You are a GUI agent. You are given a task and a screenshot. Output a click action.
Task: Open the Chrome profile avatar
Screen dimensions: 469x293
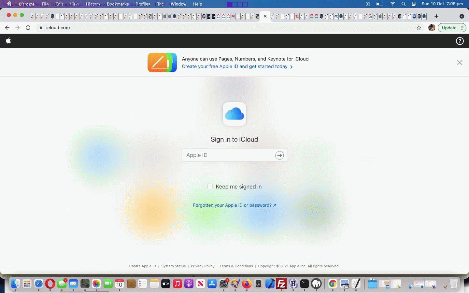tap(432, 28)
